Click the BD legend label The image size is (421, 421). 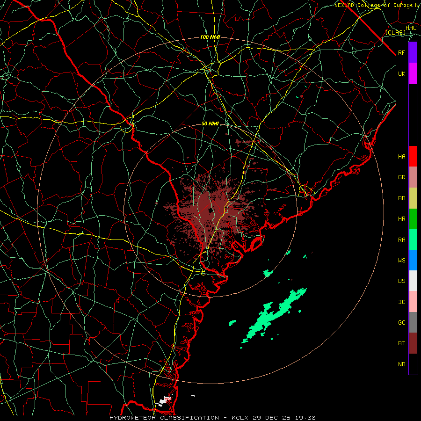click(401, 198)
